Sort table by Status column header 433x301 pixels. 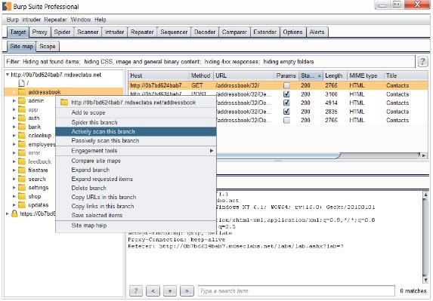pyautogui.click(x=311, y=75)
